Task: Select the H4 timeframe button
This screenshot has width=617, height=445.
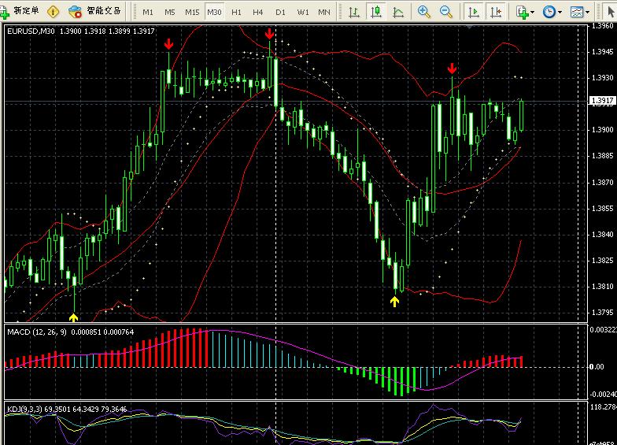Action: point(258,13)
